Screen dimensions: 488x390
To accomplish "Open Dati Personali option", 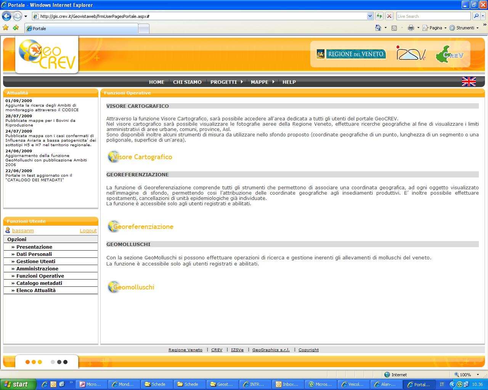I will pos(51,254).
